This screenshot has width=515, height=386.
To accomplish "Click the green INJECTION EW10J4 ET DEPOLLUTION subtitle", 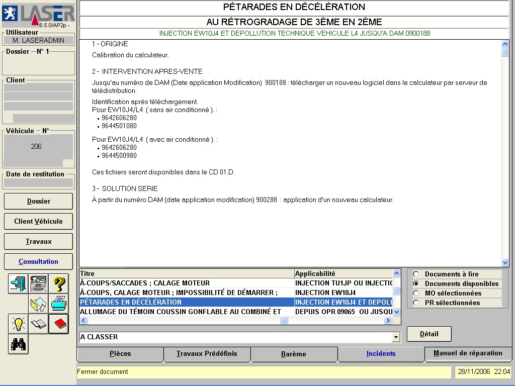I will 295,34.
